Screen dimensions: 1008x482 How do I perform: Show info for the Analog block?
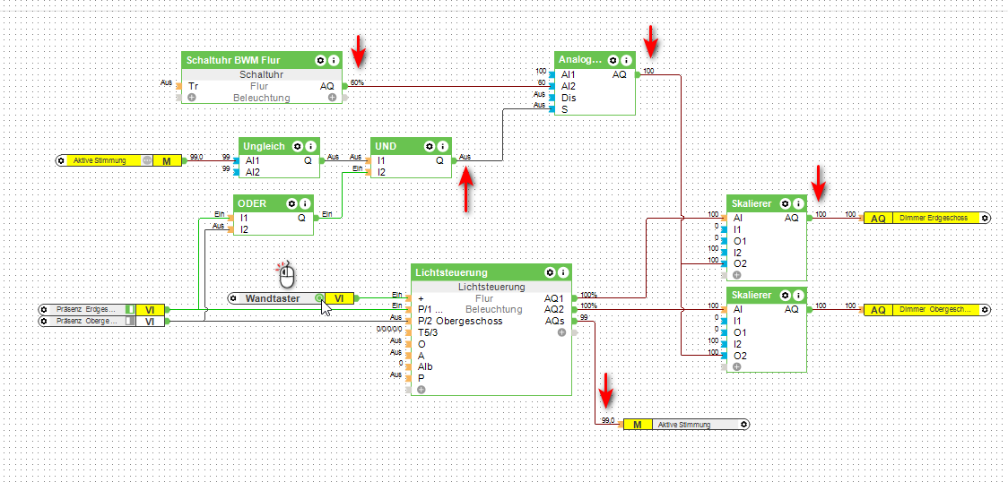coord(625,60)
